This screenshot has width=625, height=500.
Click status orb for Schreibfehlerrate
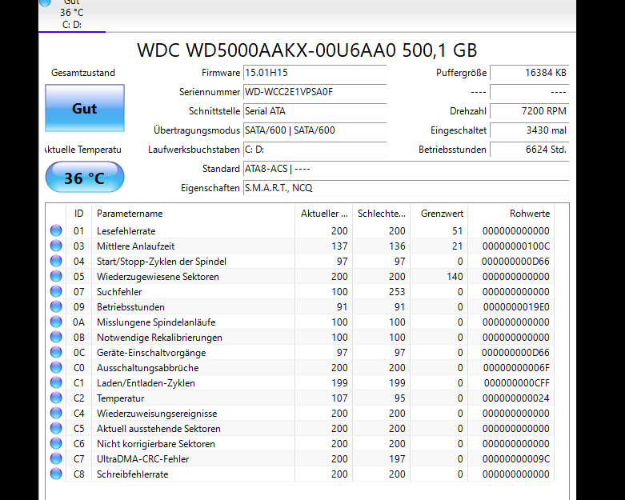click(x=56, y=474)
